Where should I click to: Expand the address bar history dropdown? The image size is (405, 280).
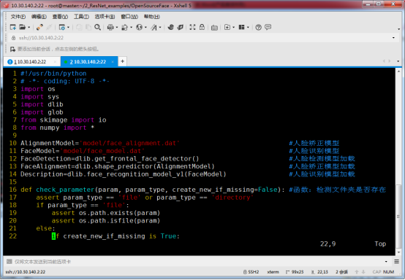click(x=393, y=38)
